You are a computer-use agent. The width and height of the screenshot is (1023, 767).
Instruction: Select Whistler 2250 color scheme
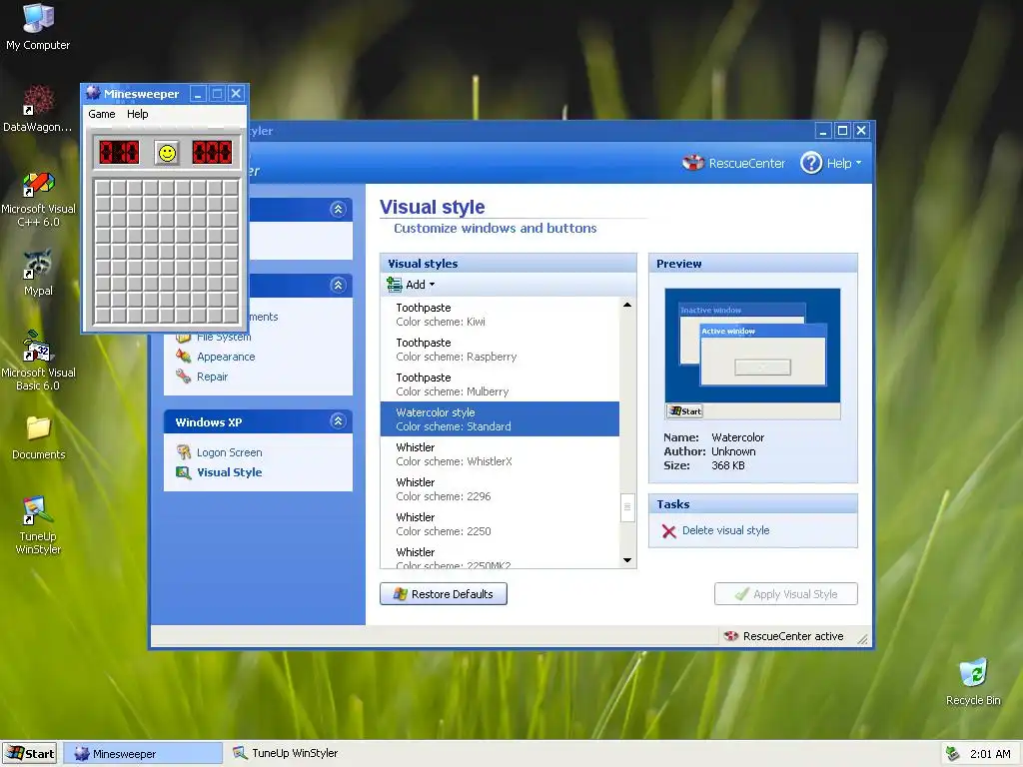click(500, 523)
